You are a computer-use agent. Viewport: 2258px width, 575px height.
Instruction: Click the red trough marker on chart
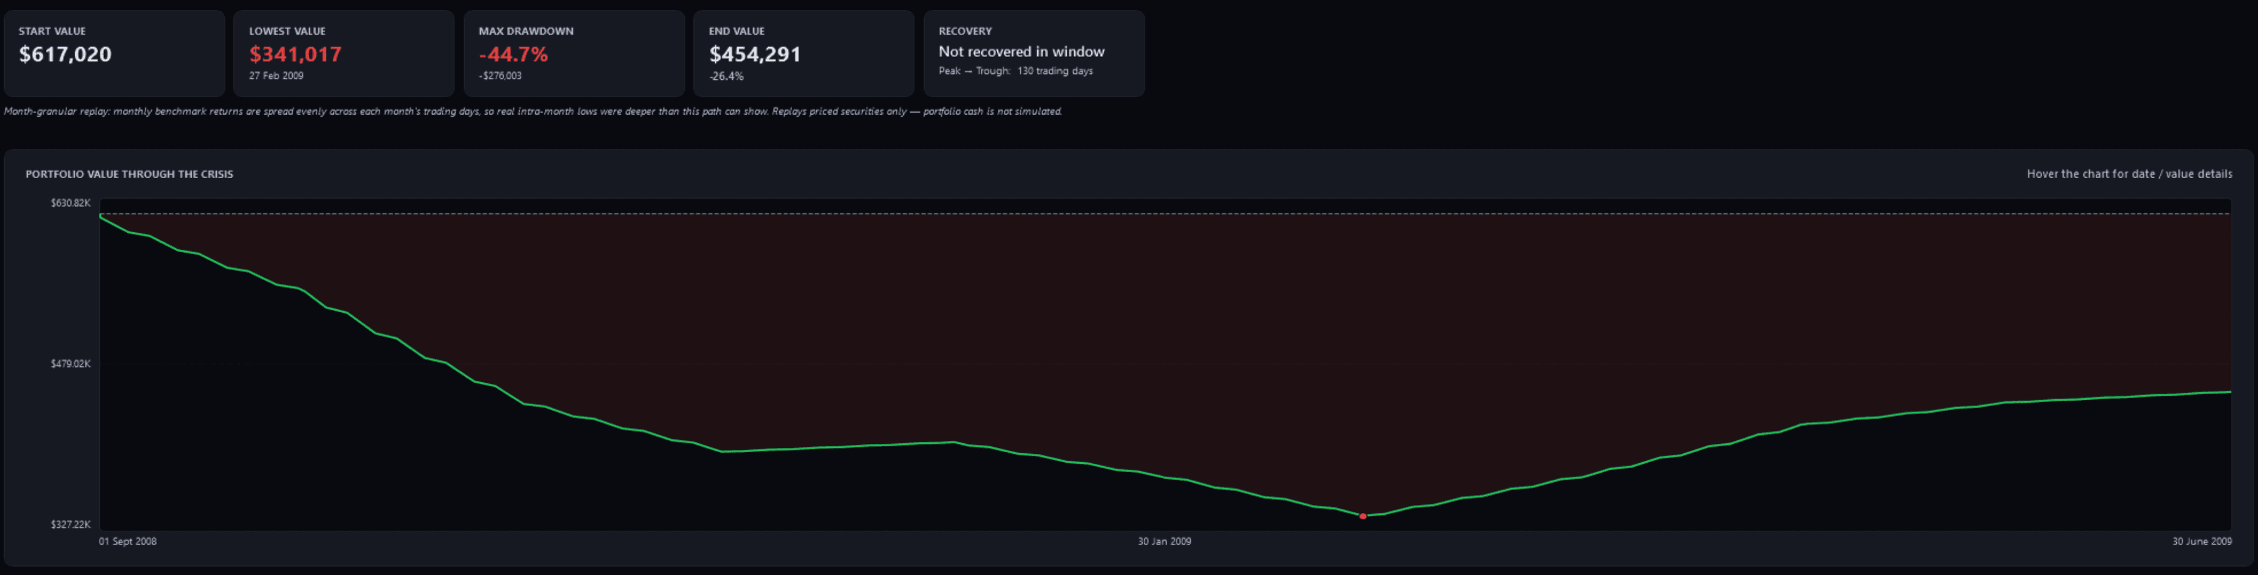[x=1362, y=516]
